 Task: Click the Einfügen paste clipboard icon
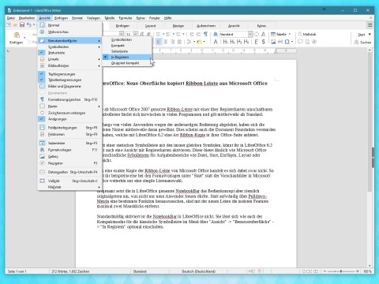coord(17,35)
